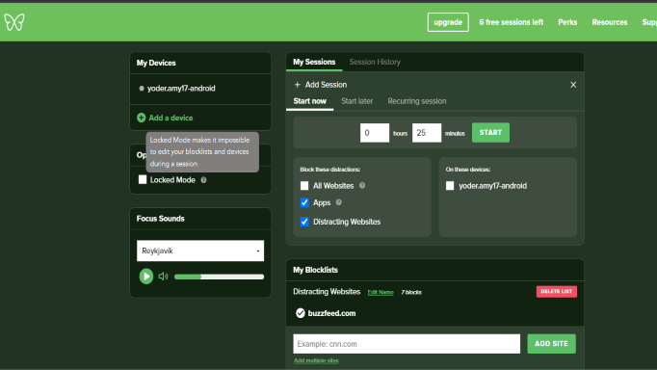Switch to the My Sessions tab
Viewport: 657px width, 370px height.
[x=314, y=62]
